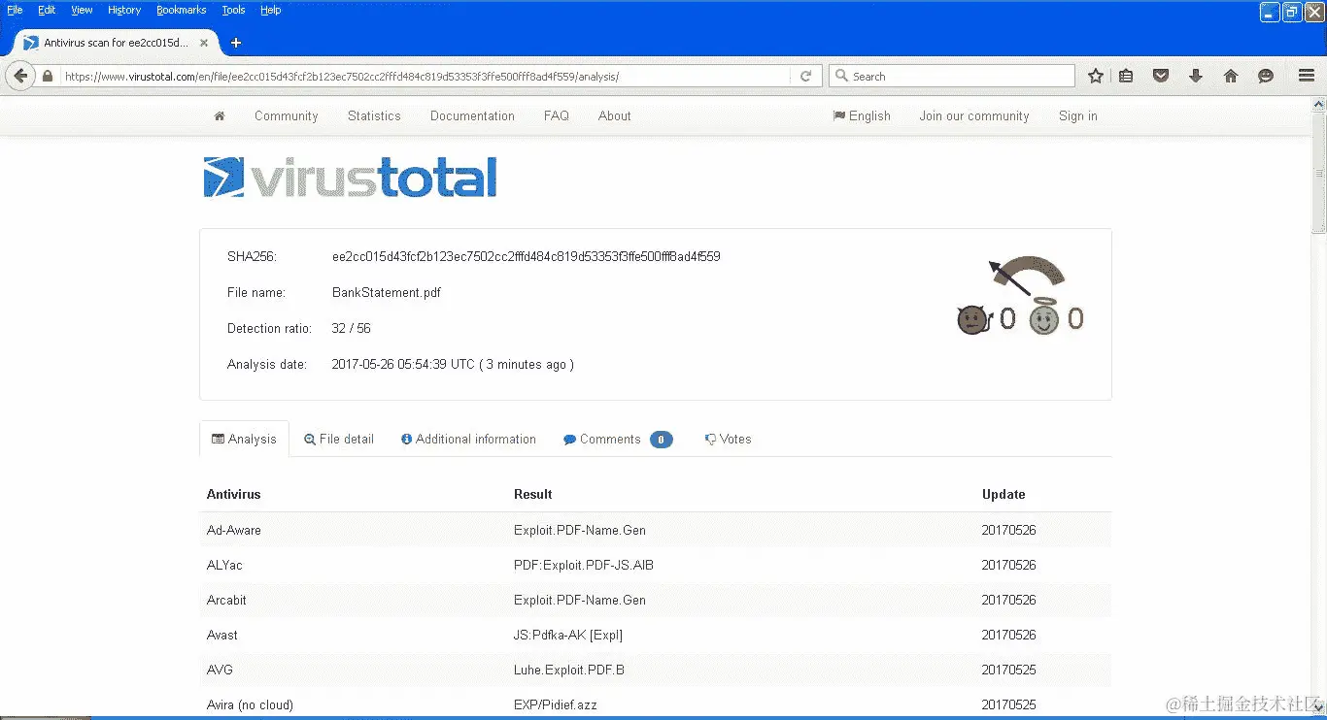The width and height of the screenshot is (1327, 720).
Task: Switch to the File detail tab
Action: click(x=339, y=439)
